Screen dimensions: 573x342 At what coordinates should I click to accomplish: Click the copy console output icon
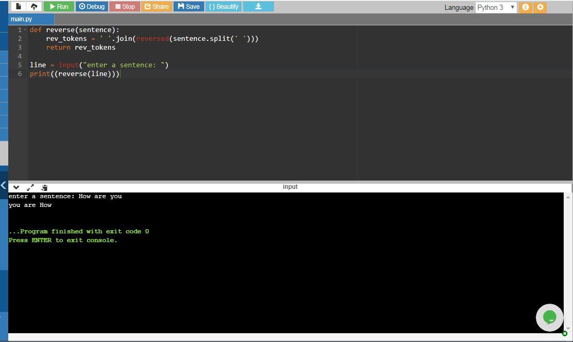click(x=44, y=187)
